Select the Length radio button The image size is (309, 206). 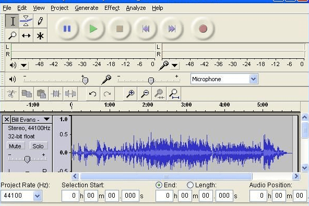190,185
